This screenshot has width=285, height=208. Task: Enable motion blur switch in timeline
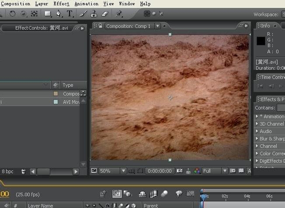[164, 194]
